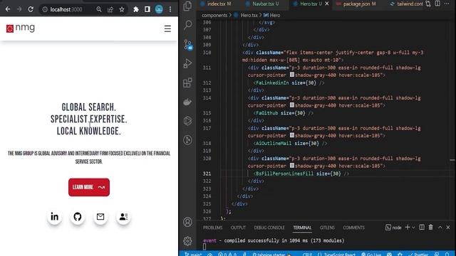Open the Docker view in activity bar
Viewport: 456px width, 256px height.
187,102
